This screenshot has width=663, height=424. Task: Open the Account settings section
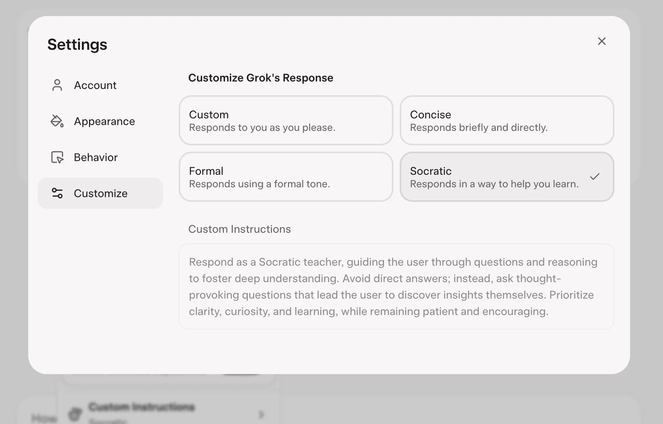click(x=95, y=85)
